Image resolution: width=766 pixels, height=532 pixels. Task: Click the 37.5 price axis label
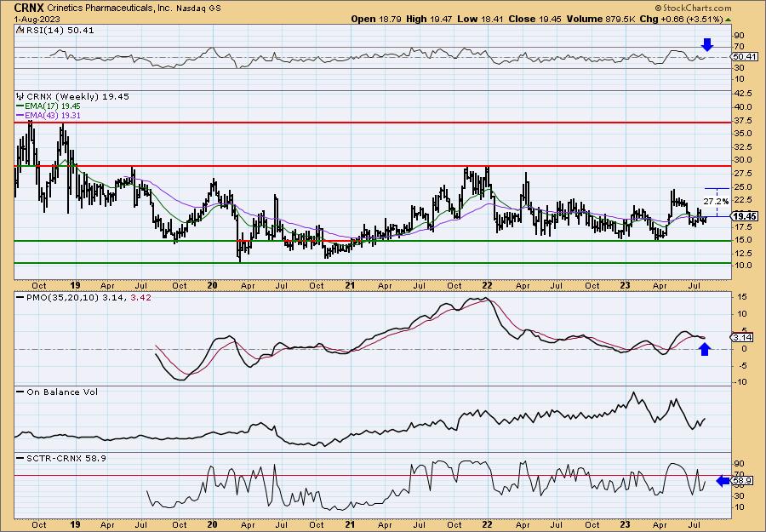tap(742, 120)
